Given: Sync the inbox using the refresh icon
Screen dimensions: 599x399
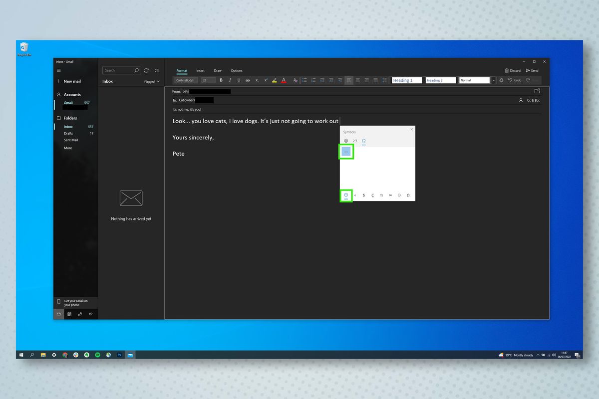Looking at the screenshot, I should coord(146,70).
